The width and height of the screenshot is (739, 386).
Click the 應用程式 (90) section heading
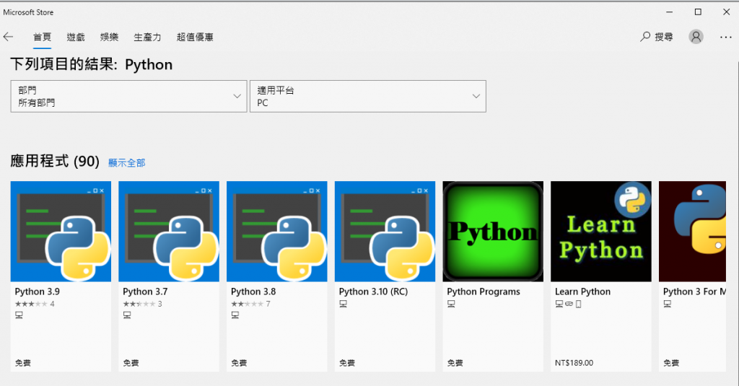click(x=55, y=161)
